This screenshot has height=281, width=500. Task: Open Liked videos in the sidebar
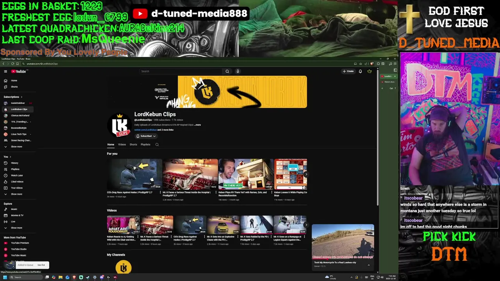18,181
